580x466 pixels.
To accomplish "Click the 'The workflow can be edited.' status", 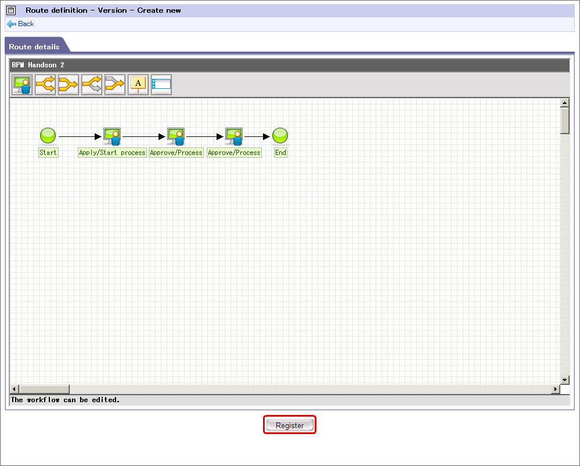I will [66, 400].
